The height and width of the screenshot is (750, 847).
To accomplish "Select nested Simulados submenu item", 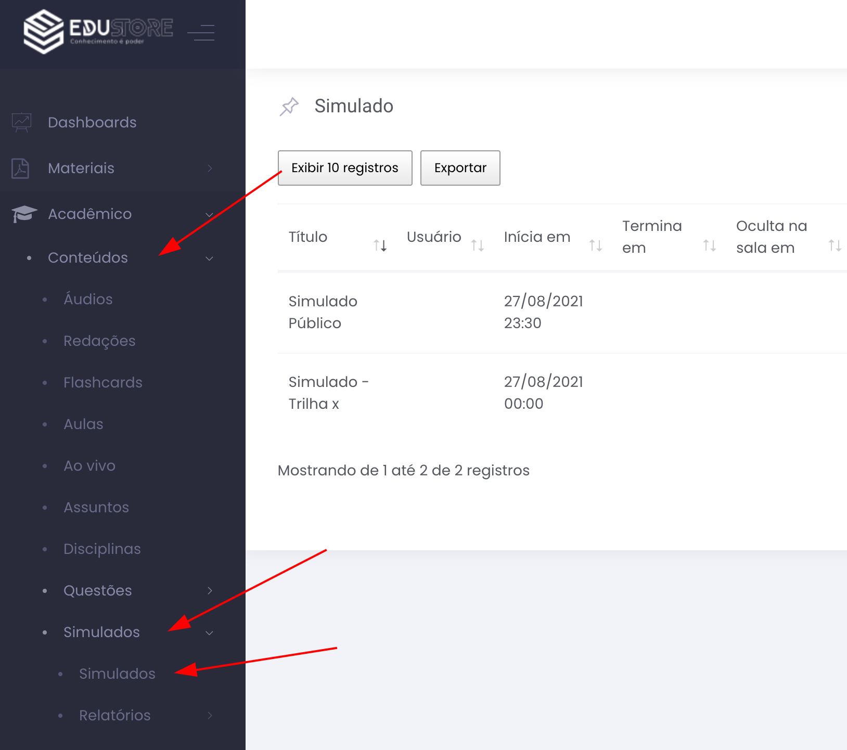I will click(x=117, y=674).
